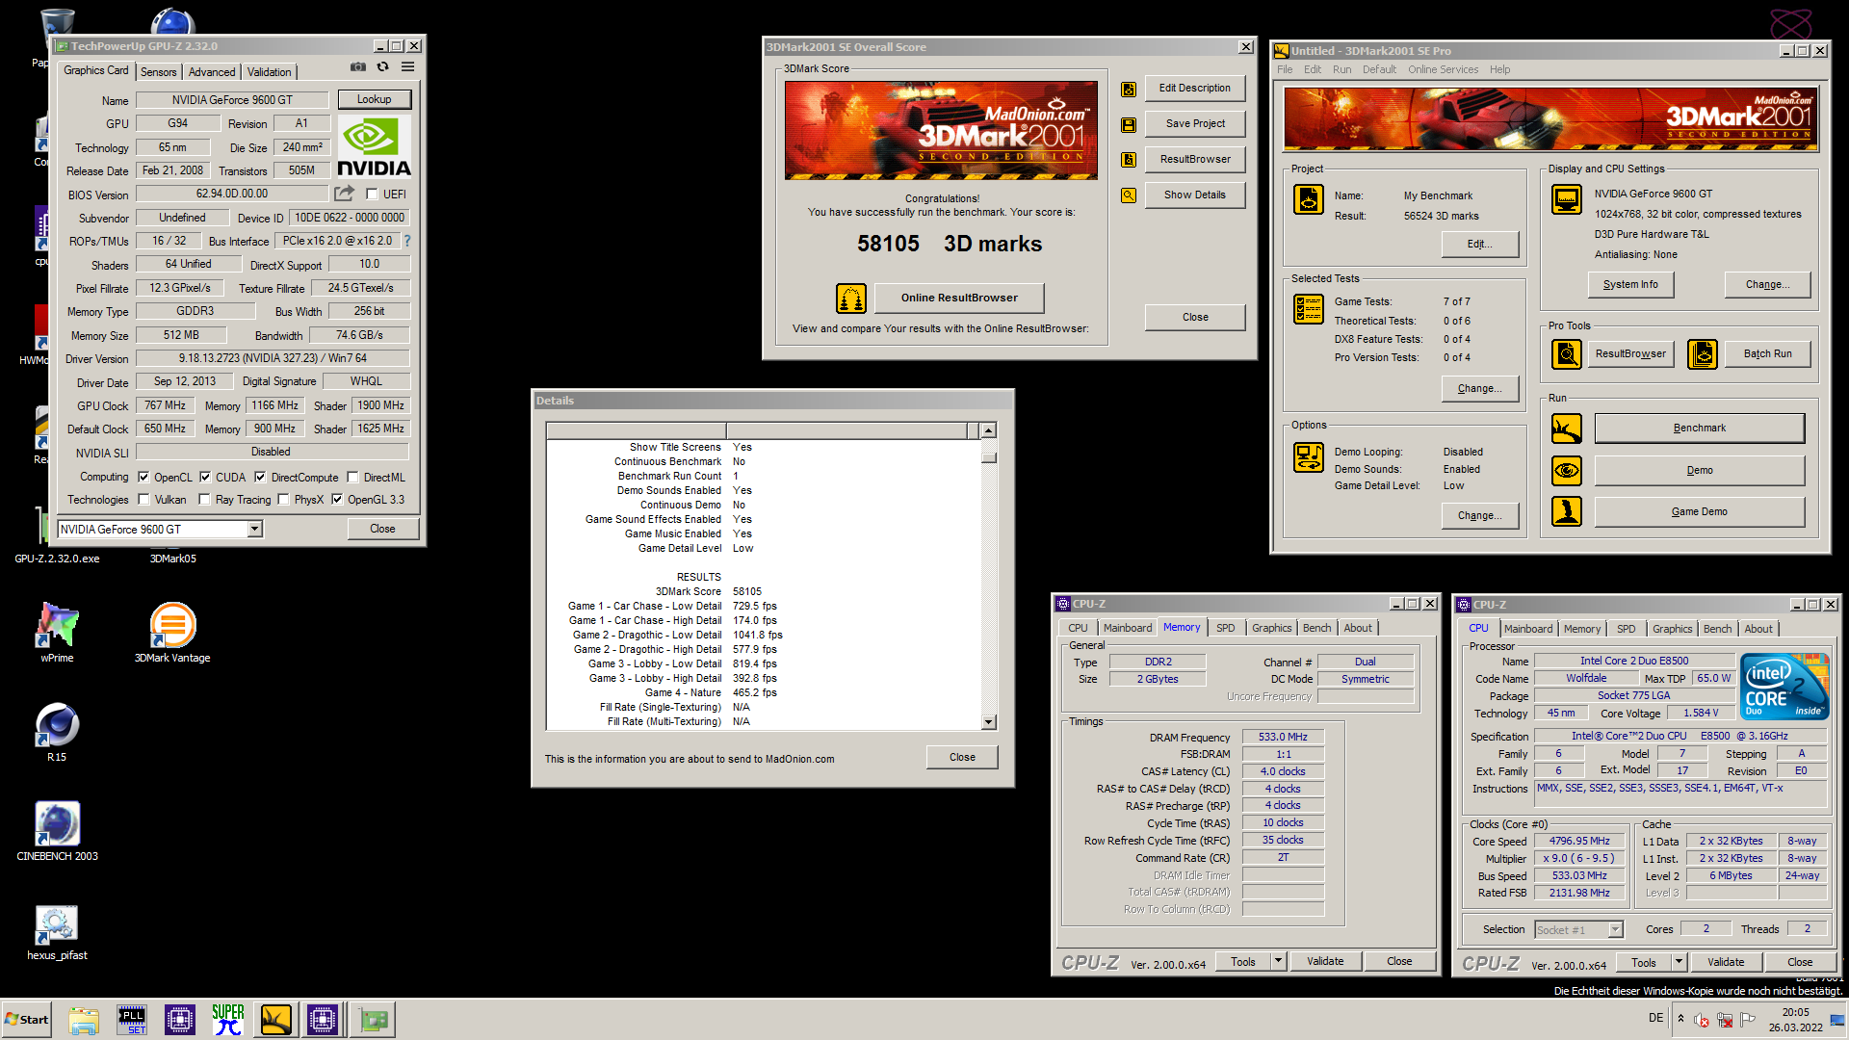Toggle the DirectCompute checkbox
This screenshot has height=1040, width=1849.
pyautogui.click(x=260, y=478)
